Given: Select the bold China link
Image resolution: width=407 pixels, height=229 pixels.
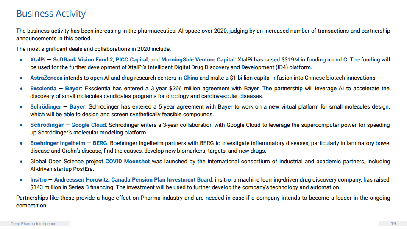Looking at the screenshot, I should point(190,78).
